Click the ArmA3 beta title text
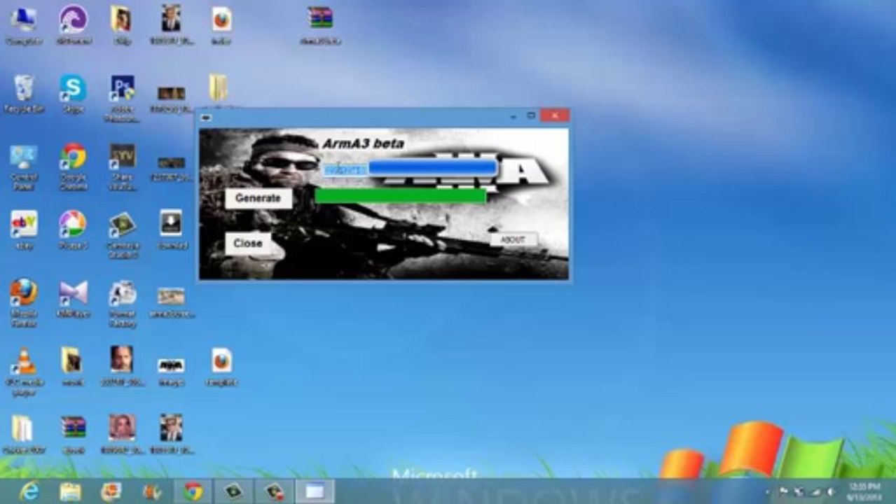The width and height of the screenshot is (896, 504). click(363, 144)
